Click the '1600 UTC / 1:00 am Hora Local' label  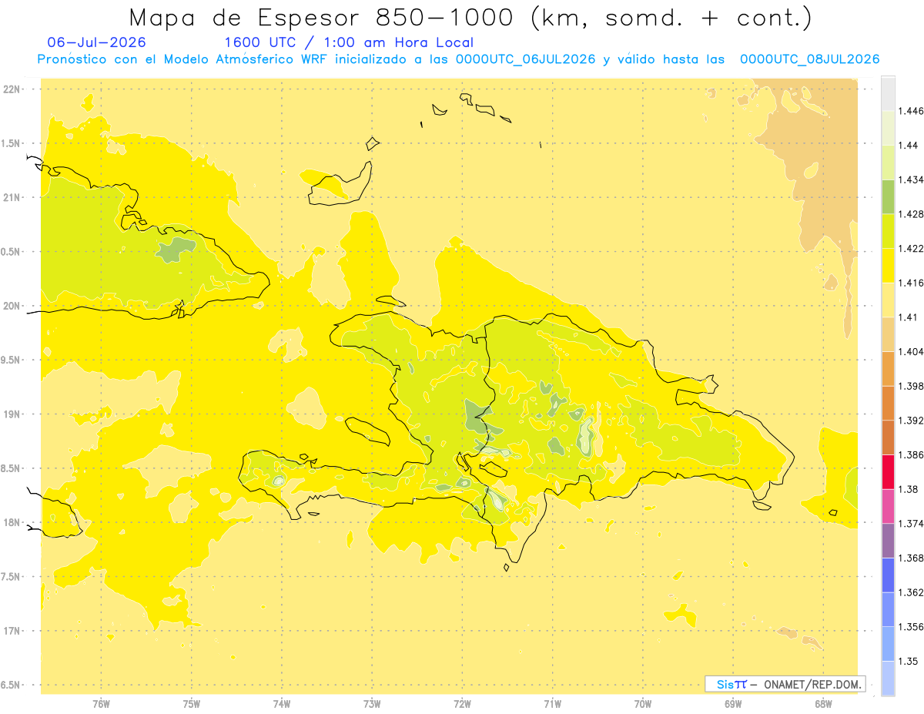349,42
